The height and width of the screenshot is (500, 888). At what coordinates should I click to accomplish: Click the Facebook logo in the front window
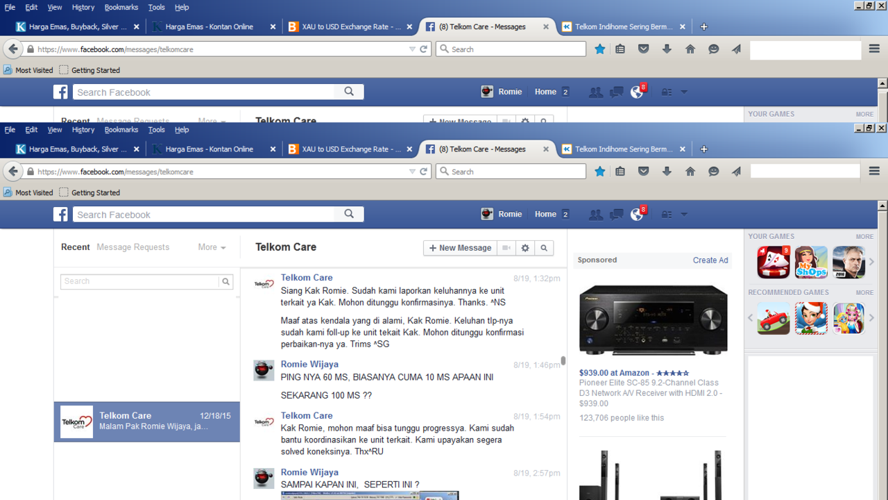pos(61,215)
